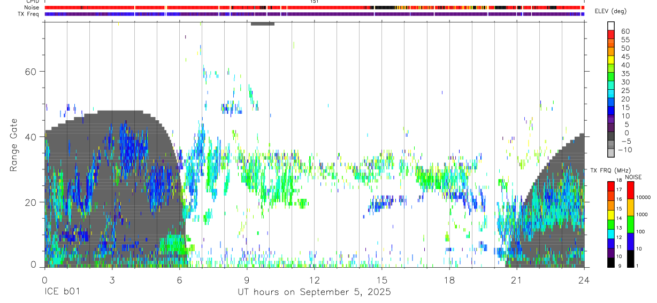
Task: Click the 15 tick on UT hours axis
Action: [382, 279]
